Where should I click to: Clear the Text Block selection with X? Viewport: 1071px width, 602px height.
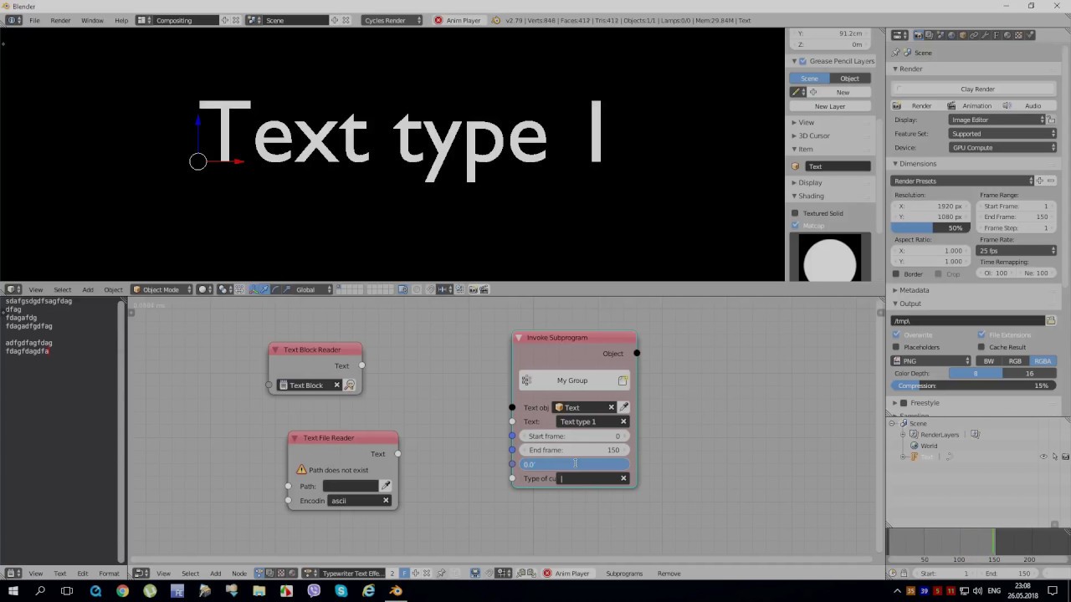click(x=337, y=385)
